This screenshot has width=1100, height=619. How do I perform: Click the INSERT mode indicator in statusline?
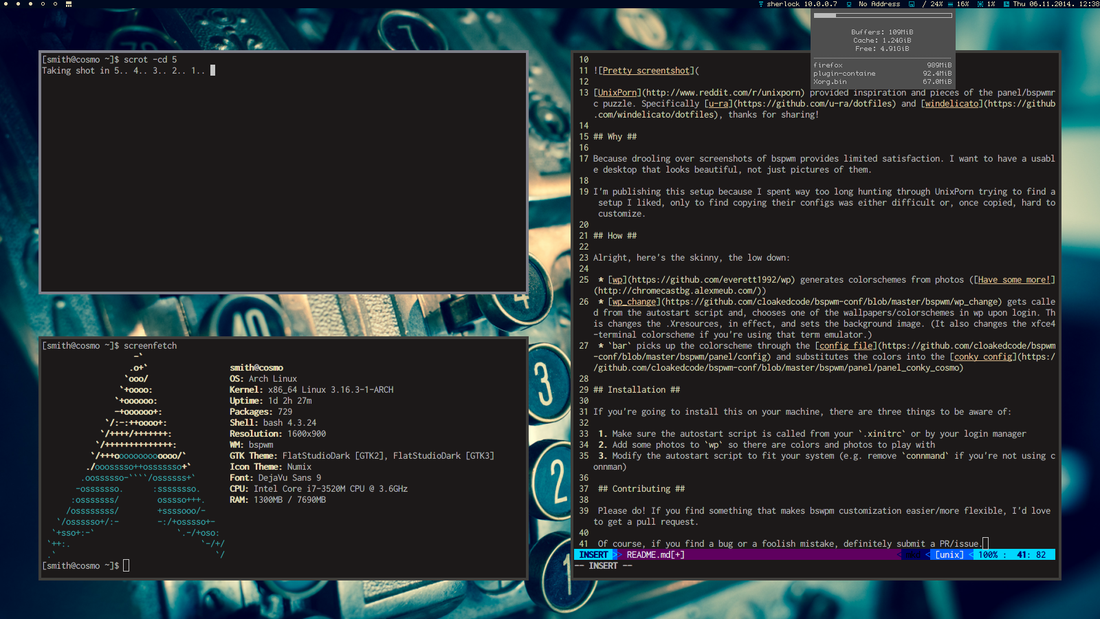click(x=593, y=555)
